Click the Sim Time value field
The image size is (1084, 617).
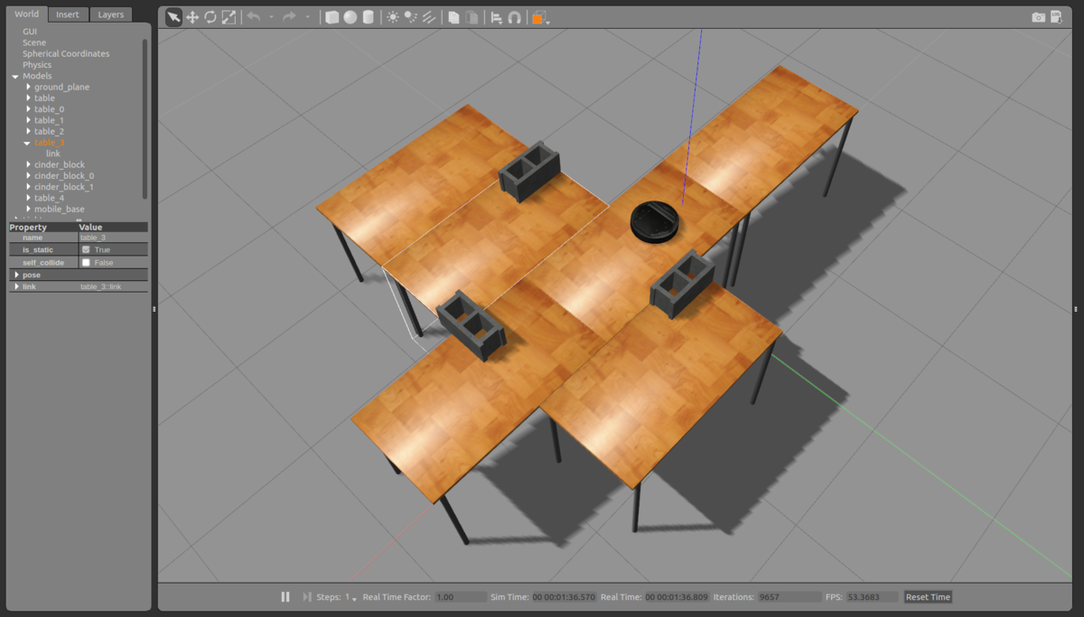pyautogui.click(x=565, y=597)
